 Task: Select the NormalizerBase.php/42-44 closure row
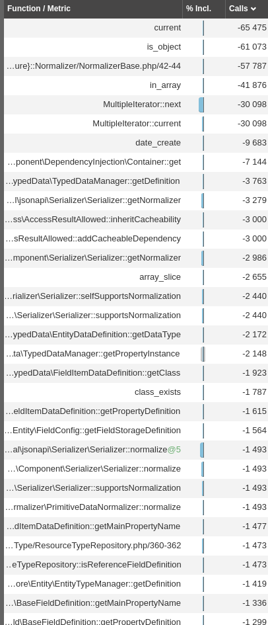pyautogui.click(x=136, y=65)
